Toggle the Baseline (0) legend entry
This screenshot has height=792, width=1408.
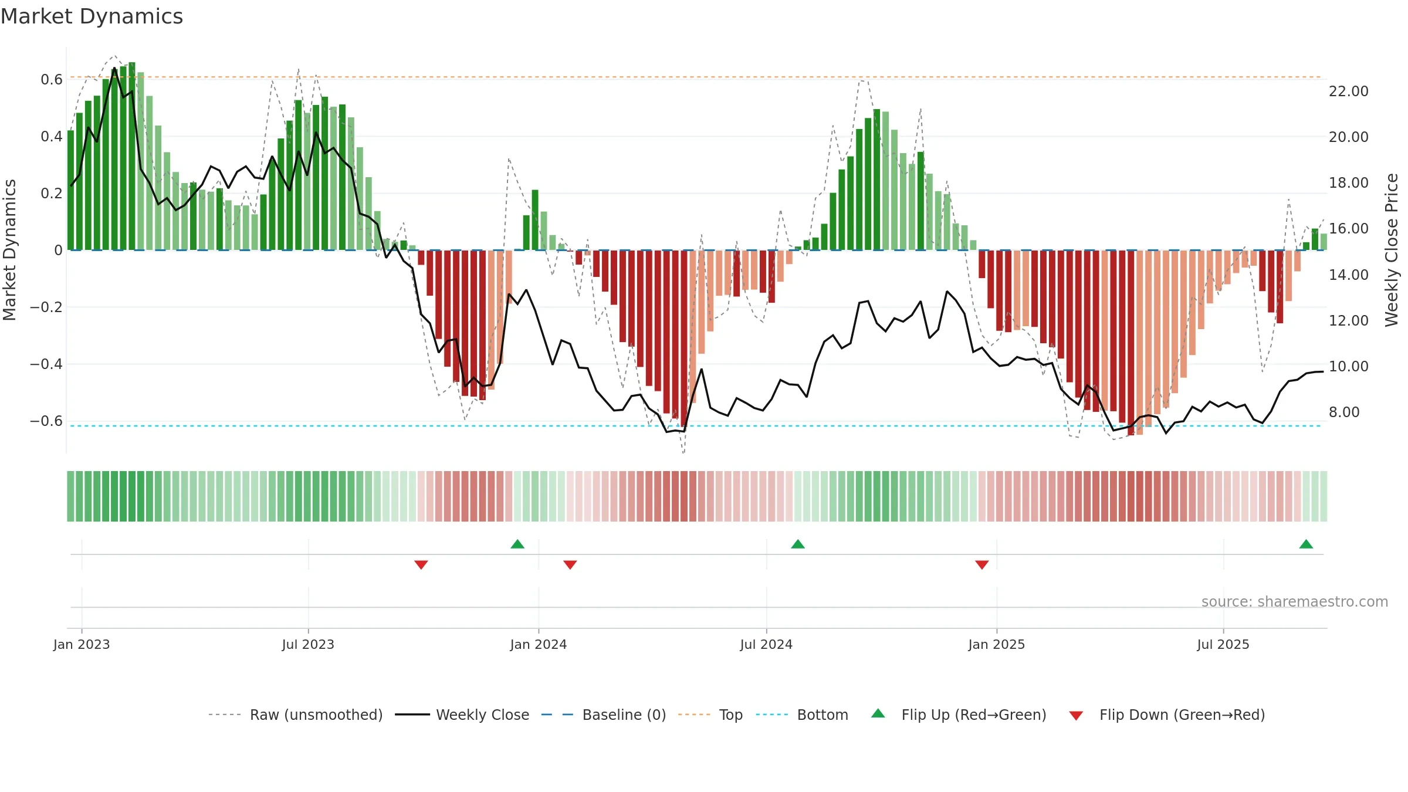(604, 715)
